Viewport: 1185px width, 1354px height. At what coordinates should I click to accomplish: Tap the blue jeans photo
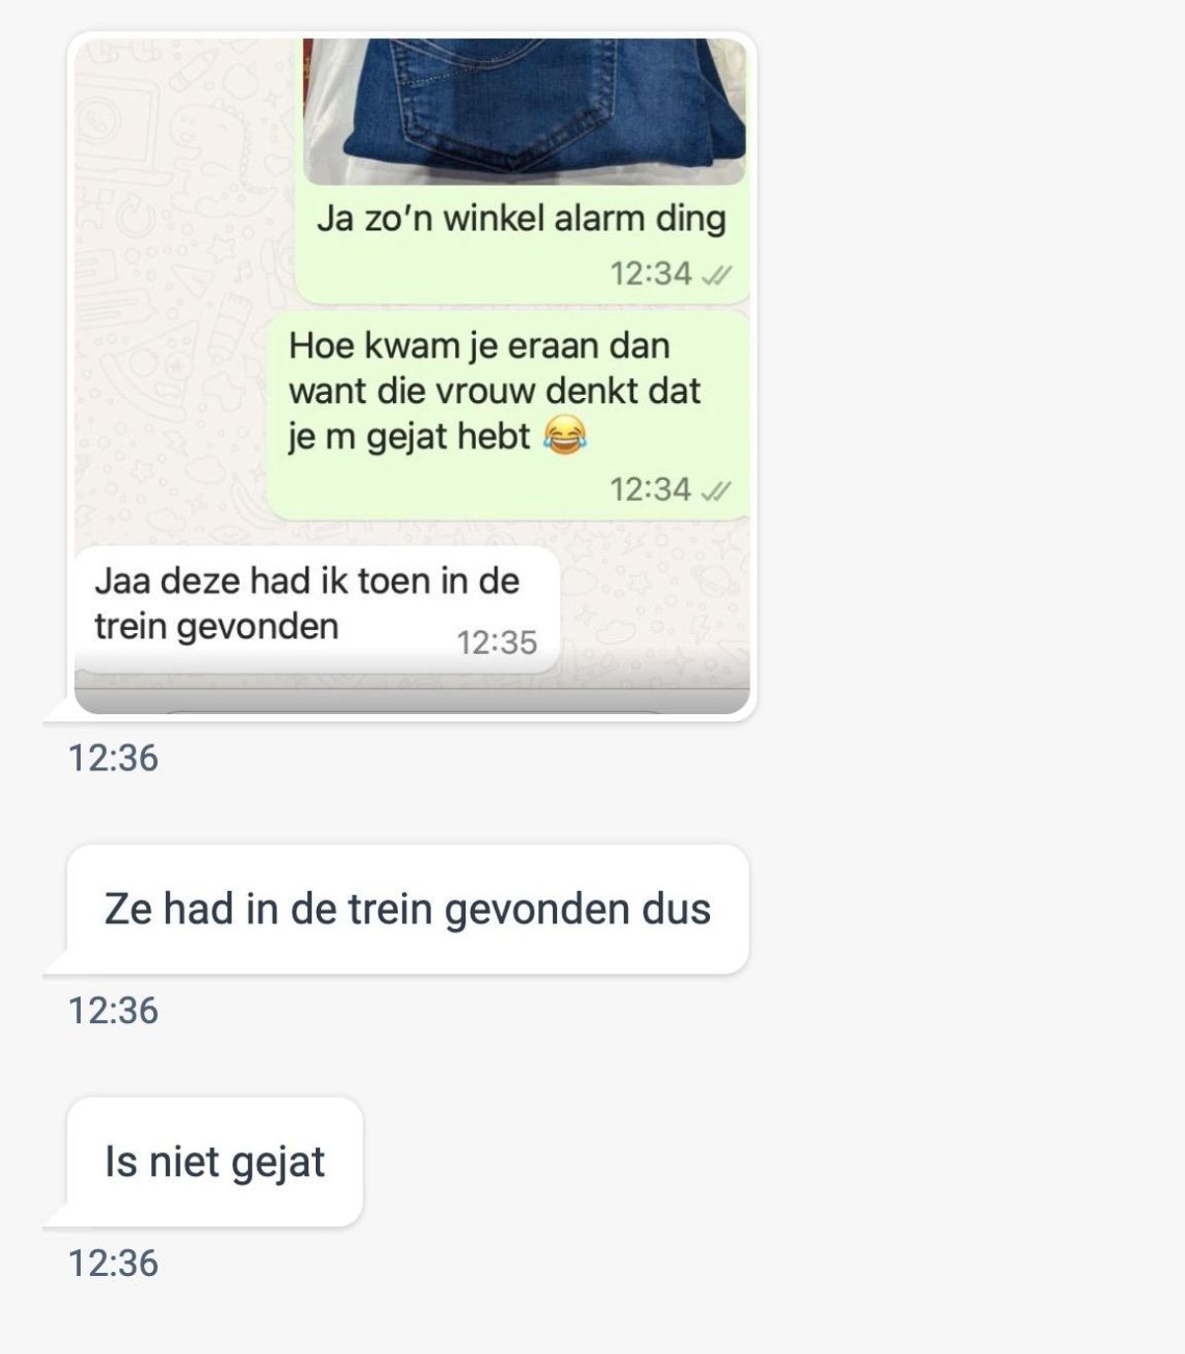point(524,111)
